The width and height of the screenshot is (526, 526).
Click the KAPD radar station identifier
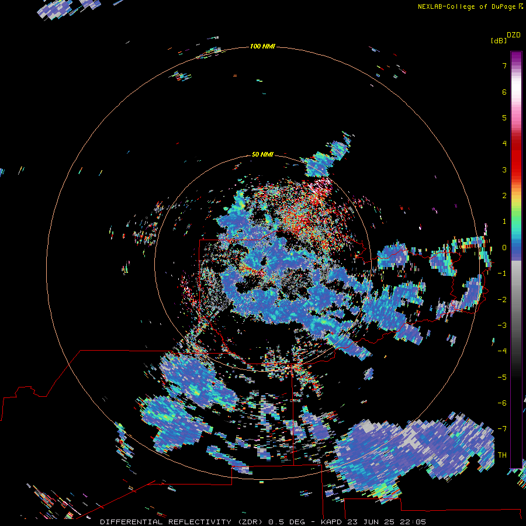point(331,522)
